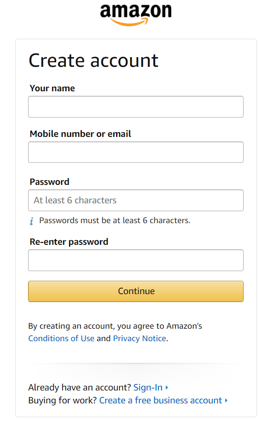Click the Mobile number or email label
The image size is (268, 426).
pyautogui.click(x=80, y=134)
